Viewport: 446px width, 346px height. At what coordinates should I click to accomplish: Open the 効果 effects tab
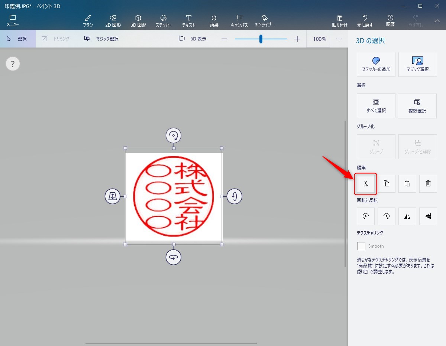[x=214, y=21]
